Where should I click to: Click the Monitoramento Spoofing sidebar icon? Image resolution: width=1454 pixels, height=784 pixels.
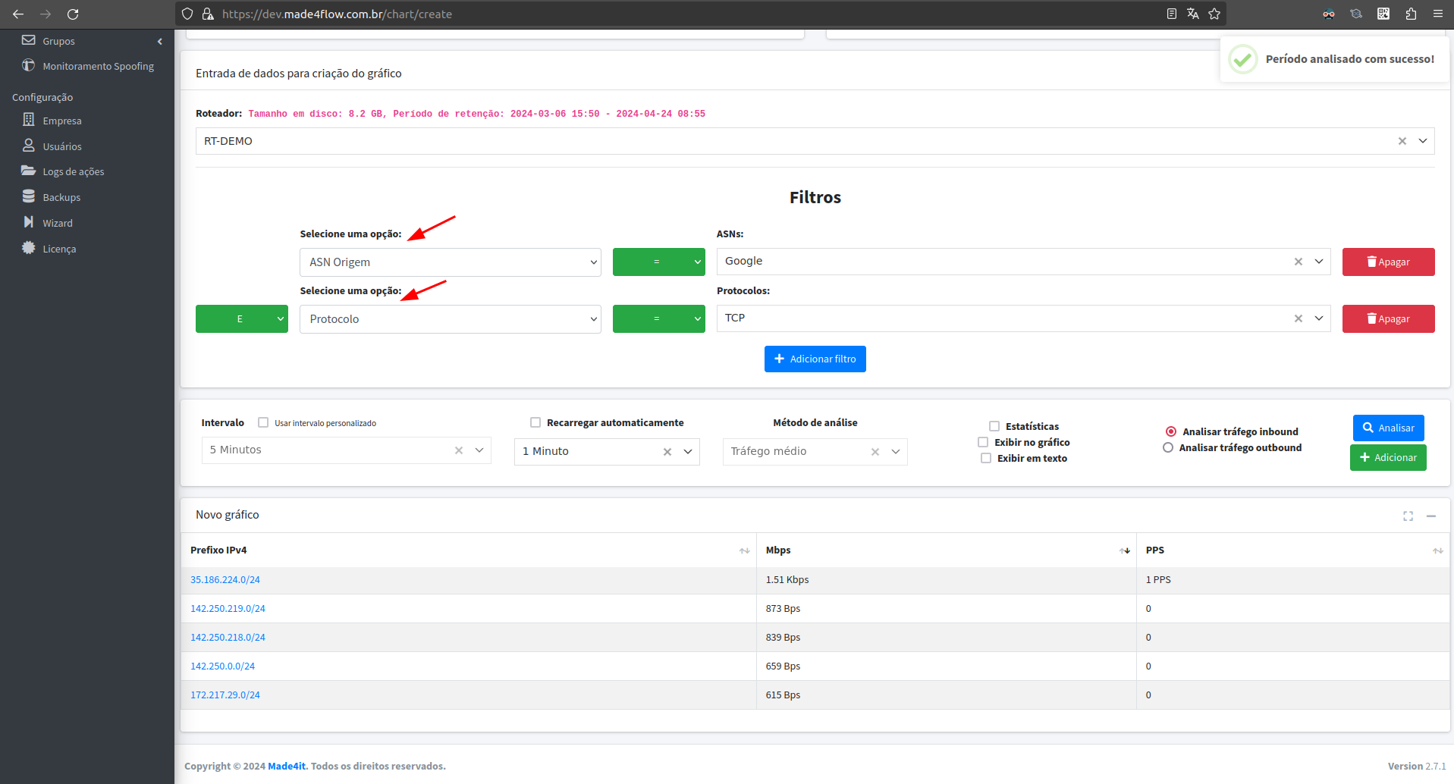[x=29, y=65]
